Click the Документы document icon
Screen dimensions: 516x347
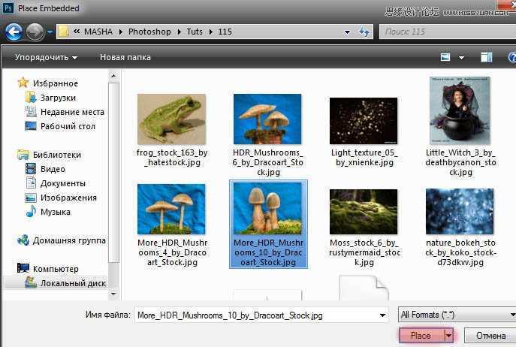tap(31, 183)
